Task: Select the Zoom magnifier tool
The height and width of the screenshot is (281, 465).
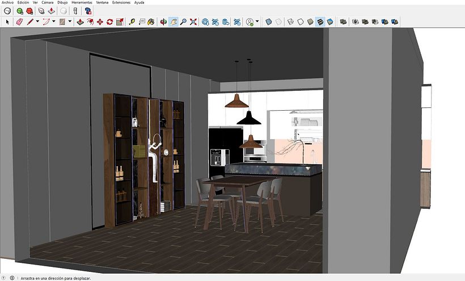Action: [x=184, y=22]
